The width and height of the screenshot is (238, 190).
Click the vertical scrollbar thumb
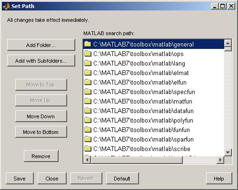(x=228, y=49)
